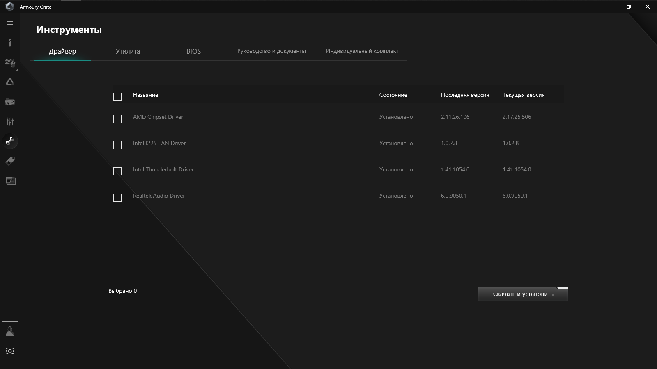Click the Armoury Crate logo in title bar
657x369 pixels.
pyautogui.click(x=10, y=7)
